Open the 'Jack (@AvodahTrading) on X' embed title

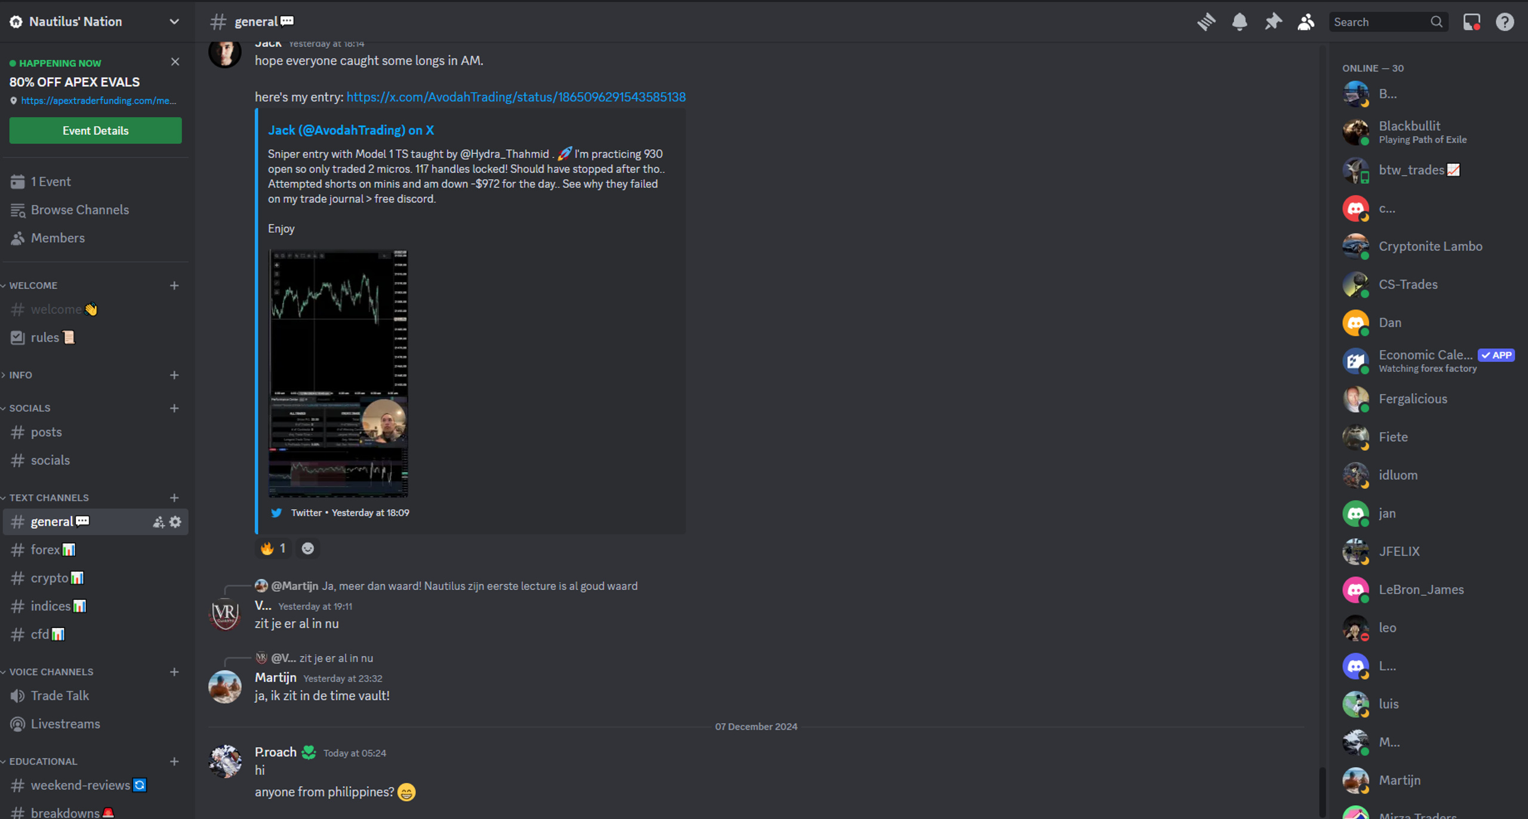pyautogui.click(x=351, y=130)
